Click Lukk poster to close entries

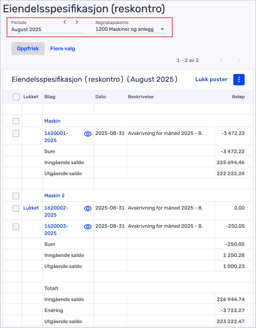click(x=211, y=79)
